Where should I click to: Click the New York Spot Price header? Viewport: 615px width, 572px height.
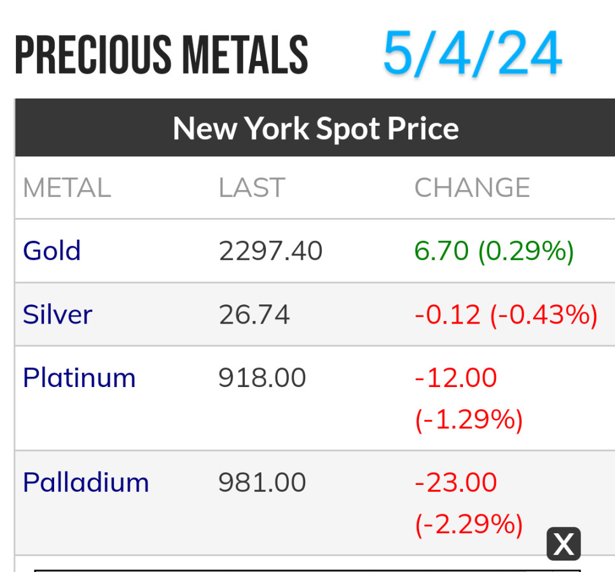tap(315, 128)
